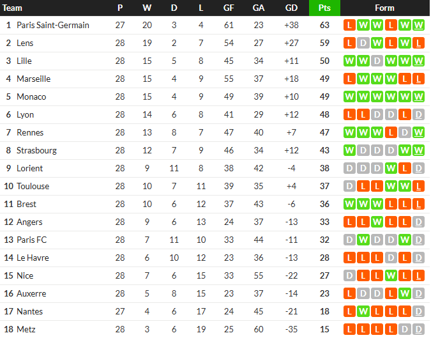Open the Paris FC team link

[x=32, y=240]
